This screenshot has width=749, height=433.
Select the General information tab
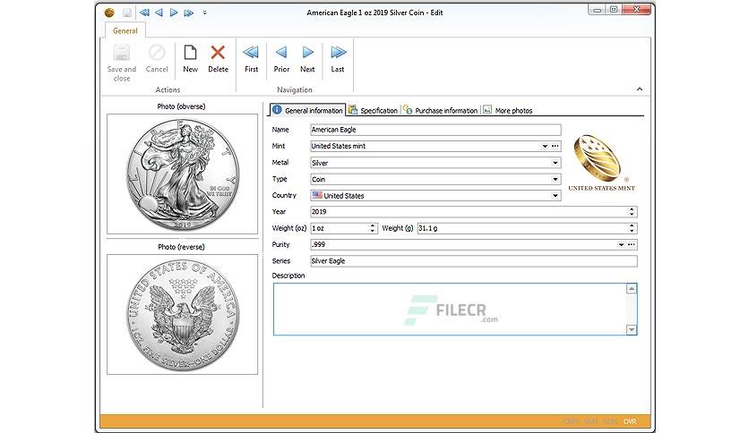pyautogui.click(x=307, y=110)
